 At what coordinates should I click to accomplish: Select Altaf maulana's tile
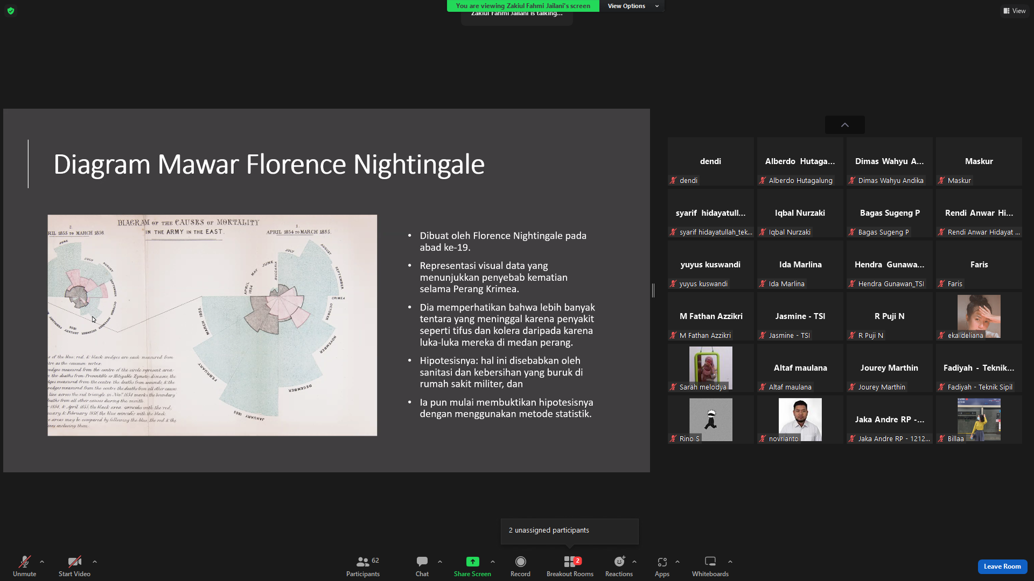pos(800,368)
